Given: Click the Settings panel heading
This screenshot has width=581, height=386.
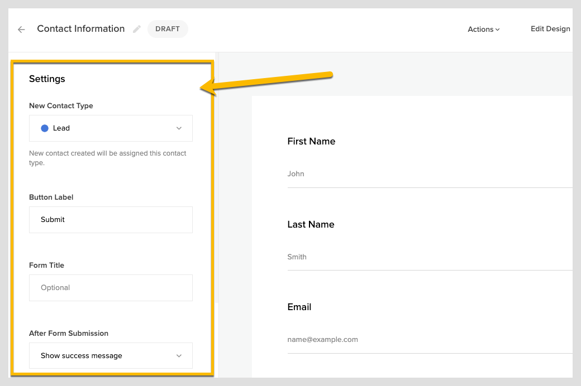Looking at the screenshot, I should click(x=47, y=79).
